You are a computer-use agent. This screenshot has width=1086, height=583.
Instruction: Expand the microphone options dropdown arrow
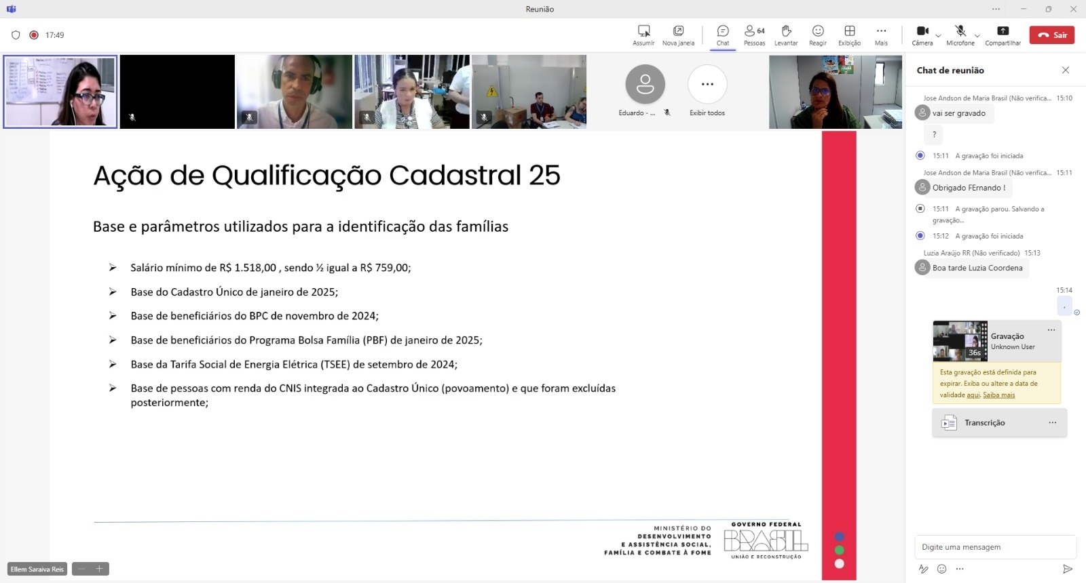point(977,35)
